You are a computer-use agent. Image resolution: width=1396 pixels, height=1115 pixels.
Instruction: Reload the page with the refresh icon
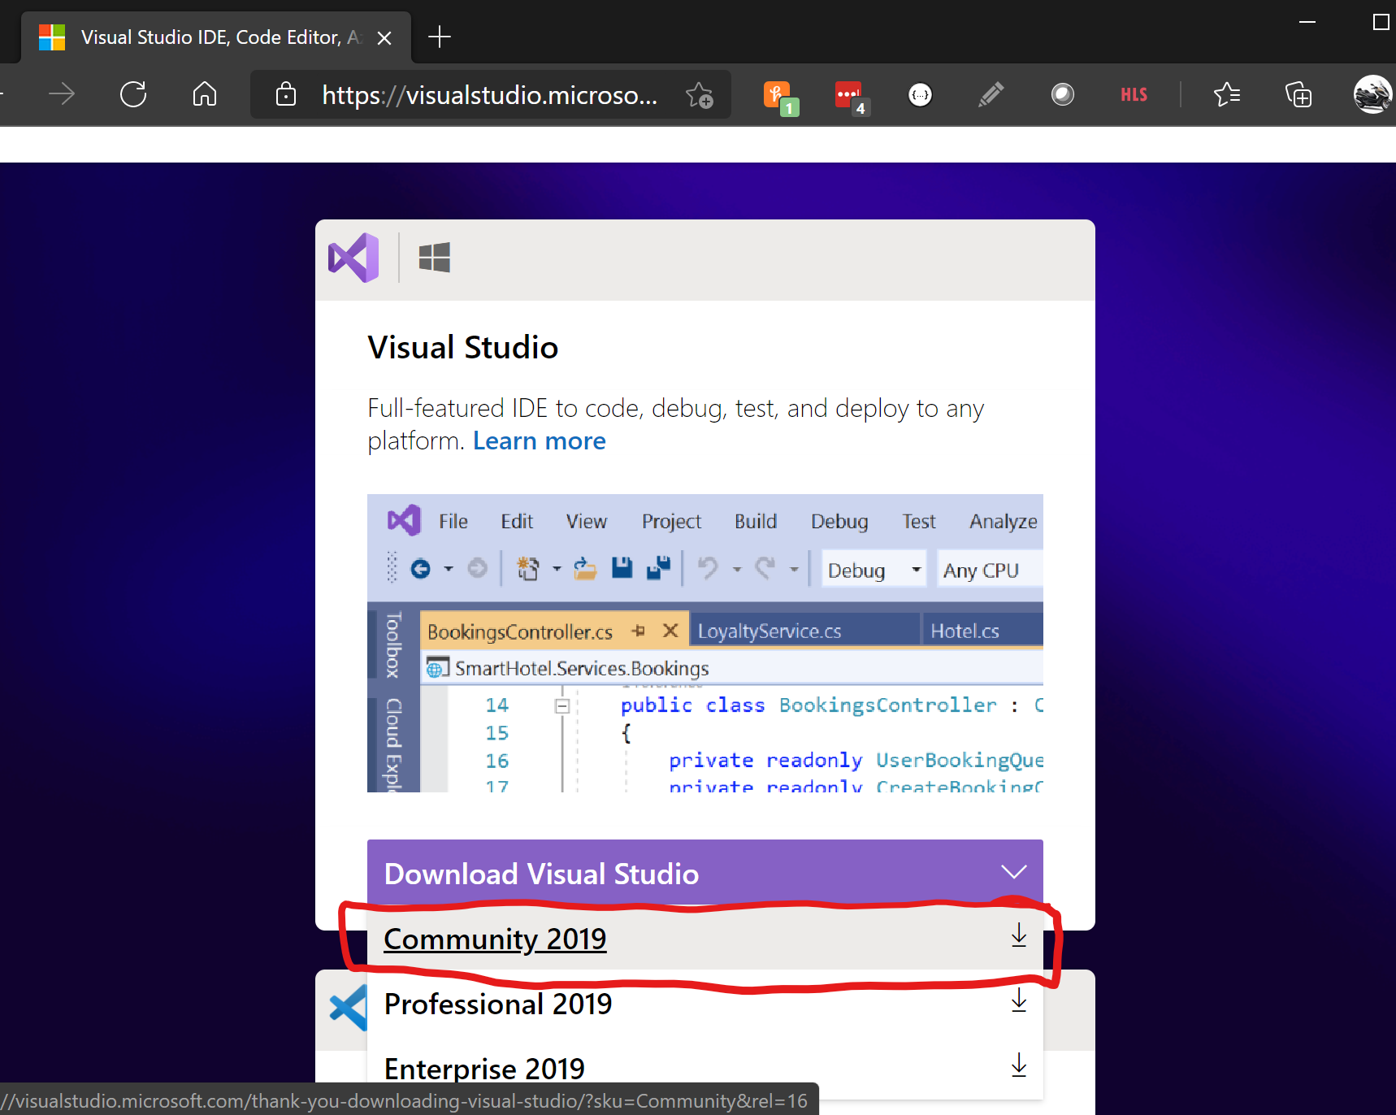coord(133,95)
